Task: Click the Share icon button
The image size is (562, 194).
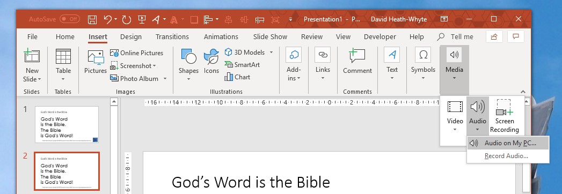Action: [494, 36]
